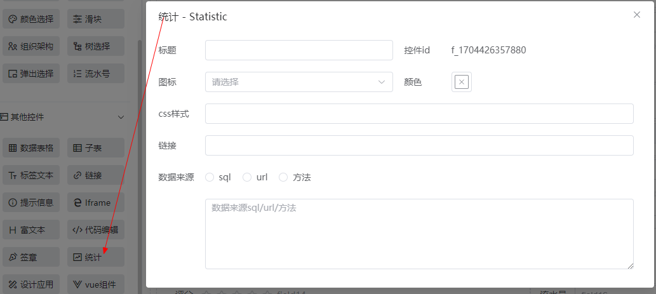Collapse the 其他控件 section

pos(121,117)
